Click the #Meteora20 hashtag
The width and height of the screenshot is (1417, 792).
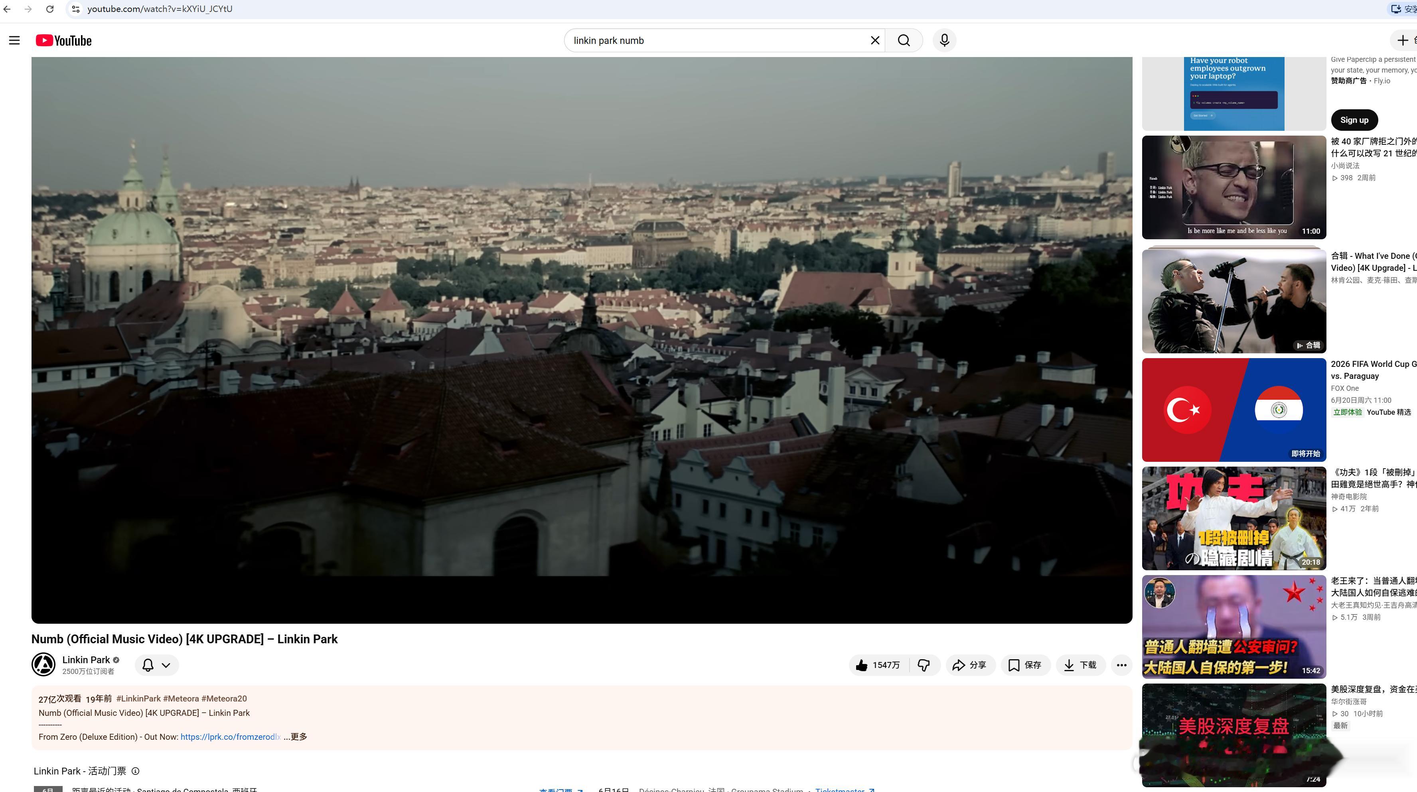click(x=224, y=699)
